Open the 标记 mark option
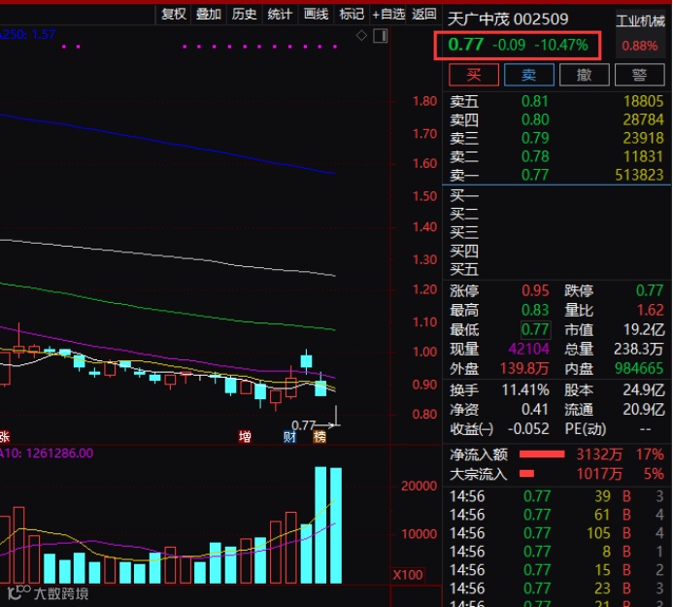Screen dimensions: 673x607 tap(352, 15)
